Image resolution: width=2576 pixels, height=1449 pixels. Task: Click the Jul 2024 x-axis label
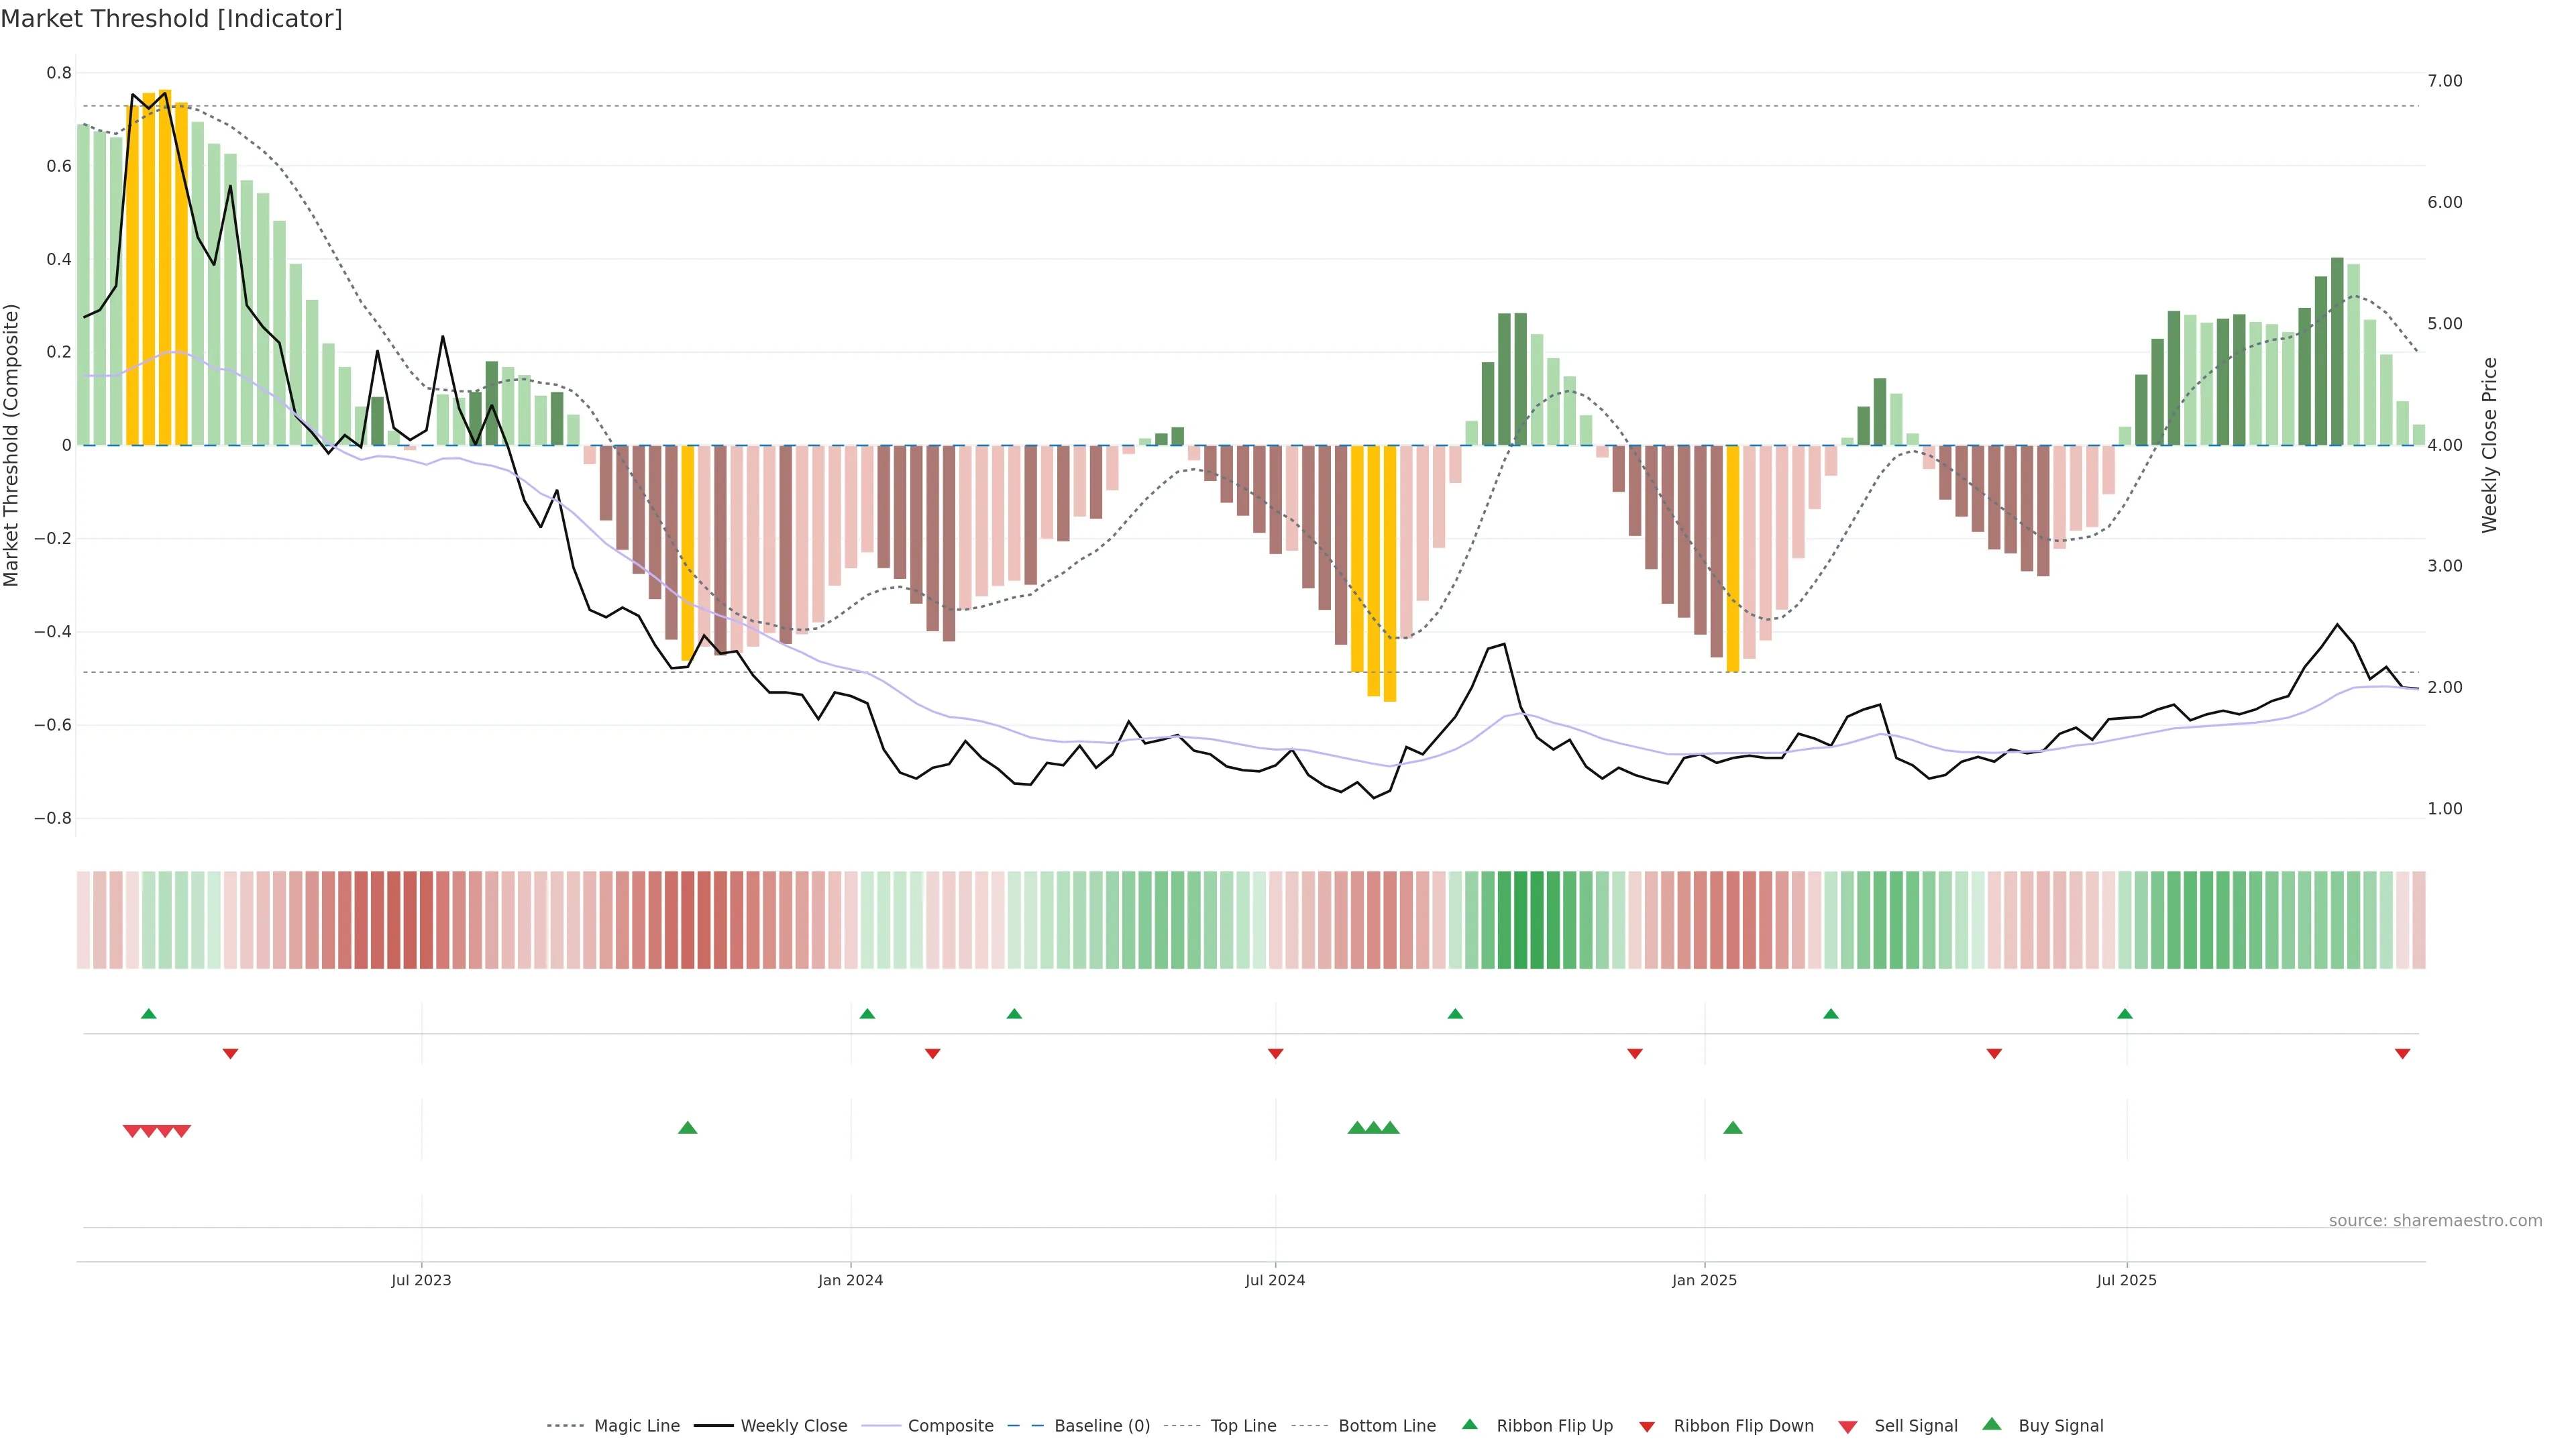[x=1275, y=1280]
